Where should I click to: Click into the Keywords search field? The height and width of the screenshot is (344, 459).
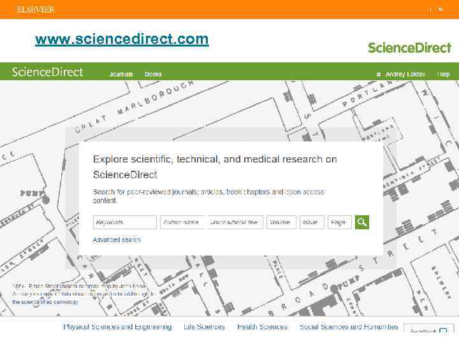click(125, 222)
